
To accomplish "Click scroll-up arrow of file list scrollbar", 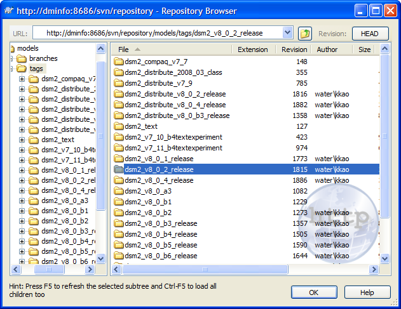I will (x=385, y=48).
